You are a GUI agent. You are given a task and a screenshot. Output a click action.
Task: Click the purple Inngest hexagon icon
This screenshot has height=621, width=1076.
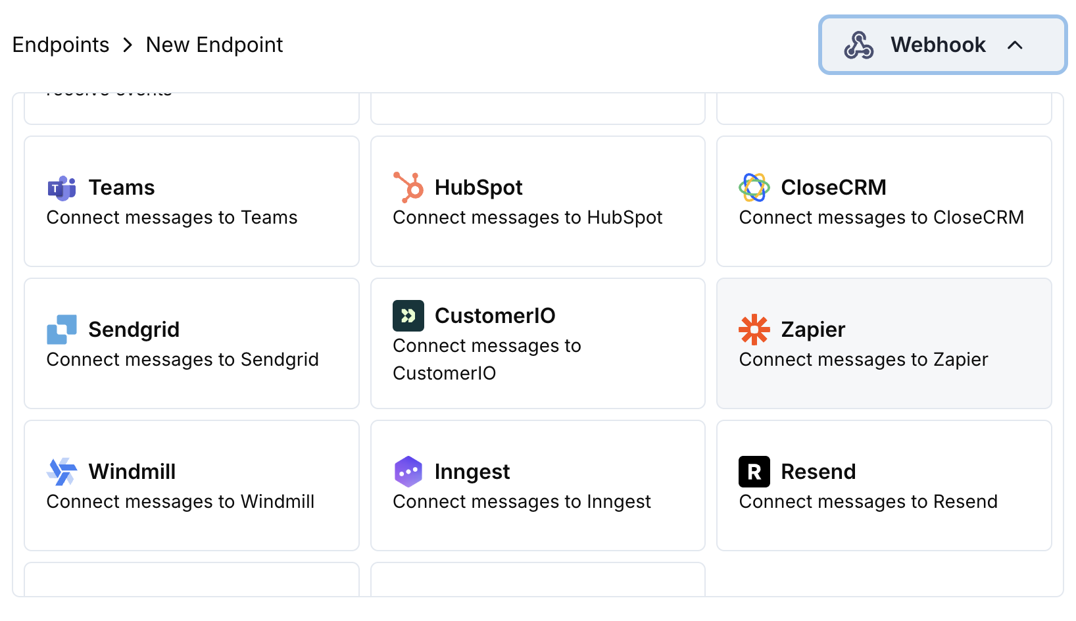[408, 472]
